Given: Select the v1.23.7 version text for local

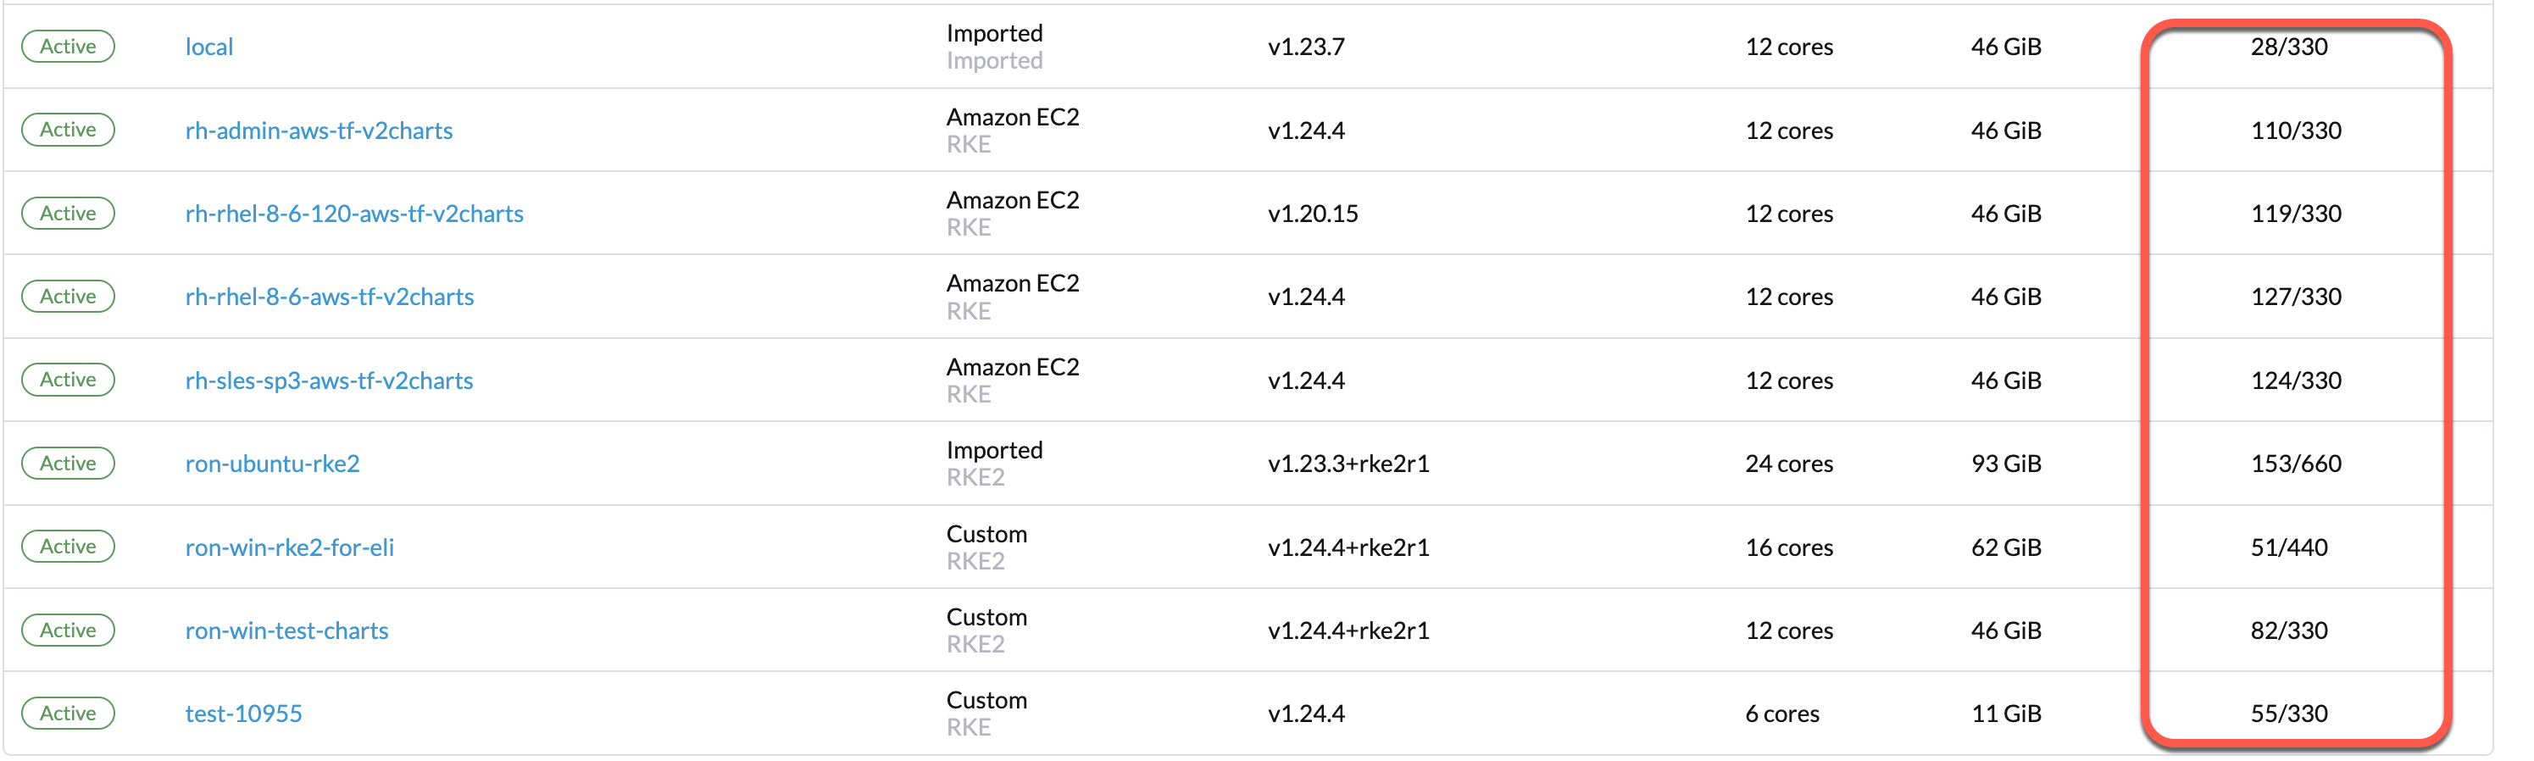Looking at the screenshot, I should click(x=1306, y=45).
